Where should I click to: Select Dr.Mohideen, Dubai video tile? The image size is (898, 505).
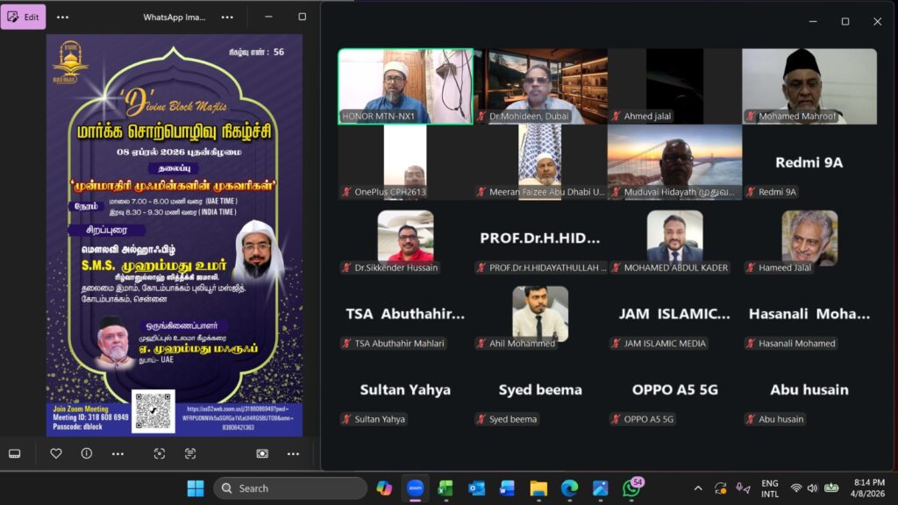coord(541,86)
